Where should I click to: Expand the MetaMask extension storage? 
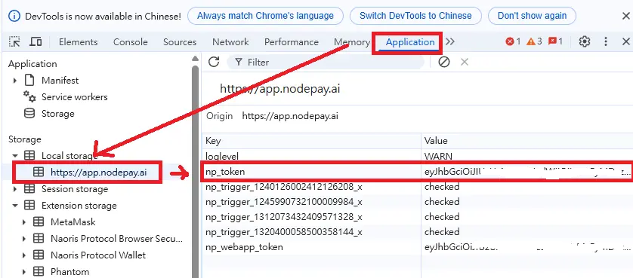click(24, 222)
